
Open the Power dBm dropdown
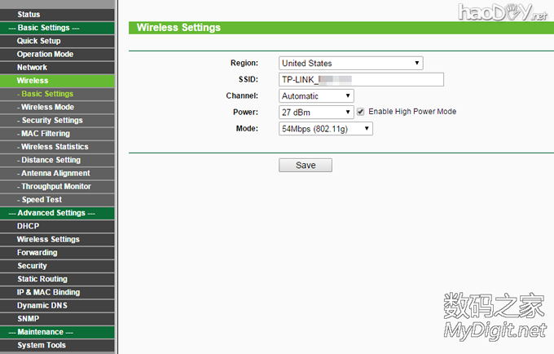pyautogui.click(x=316, y=112)
